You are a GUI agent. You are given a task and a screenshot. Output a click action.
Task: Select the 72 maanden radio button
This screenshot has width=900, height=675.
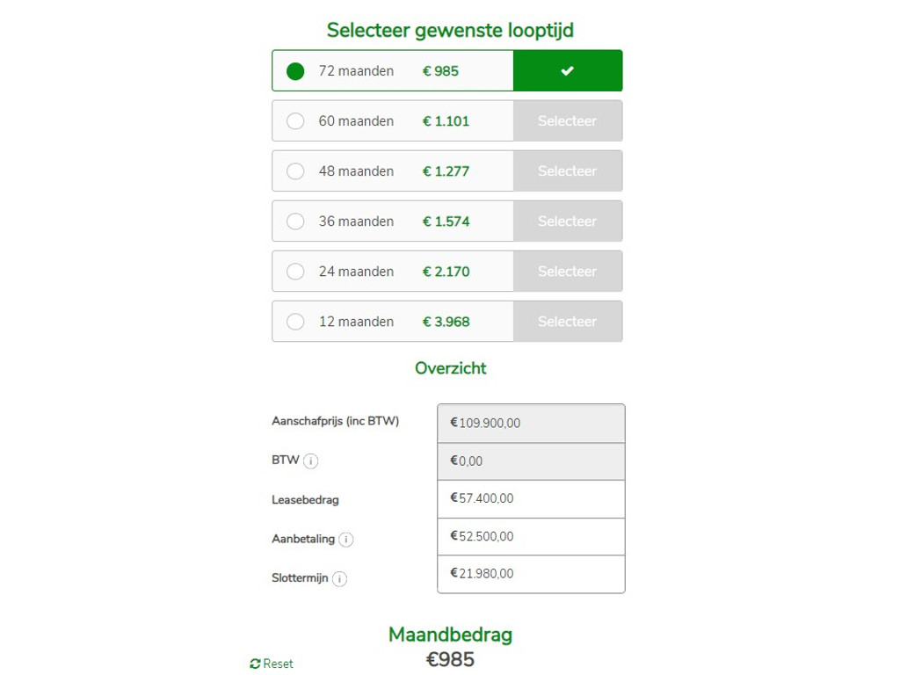[x=295, y=71]
